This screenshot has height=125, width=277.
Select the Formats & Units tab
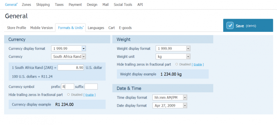(x=70, y=28)
